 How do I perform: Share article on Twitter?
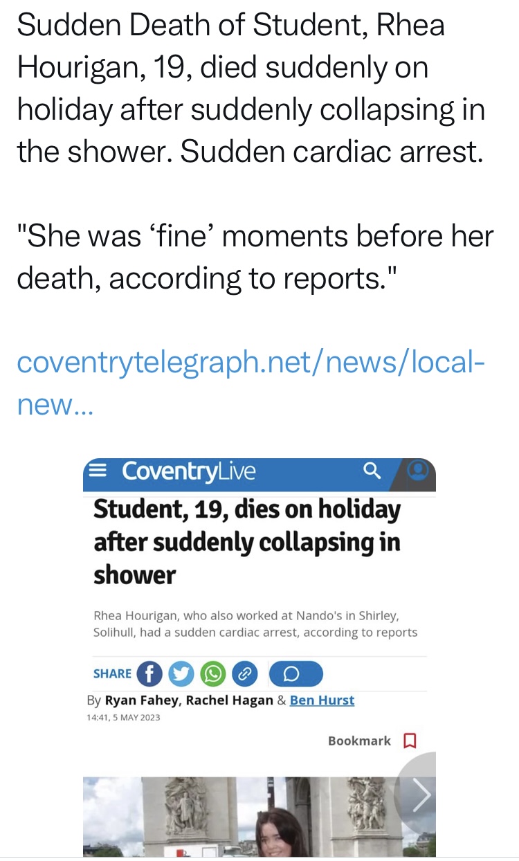pyautogui.click(x=182, y=673)
